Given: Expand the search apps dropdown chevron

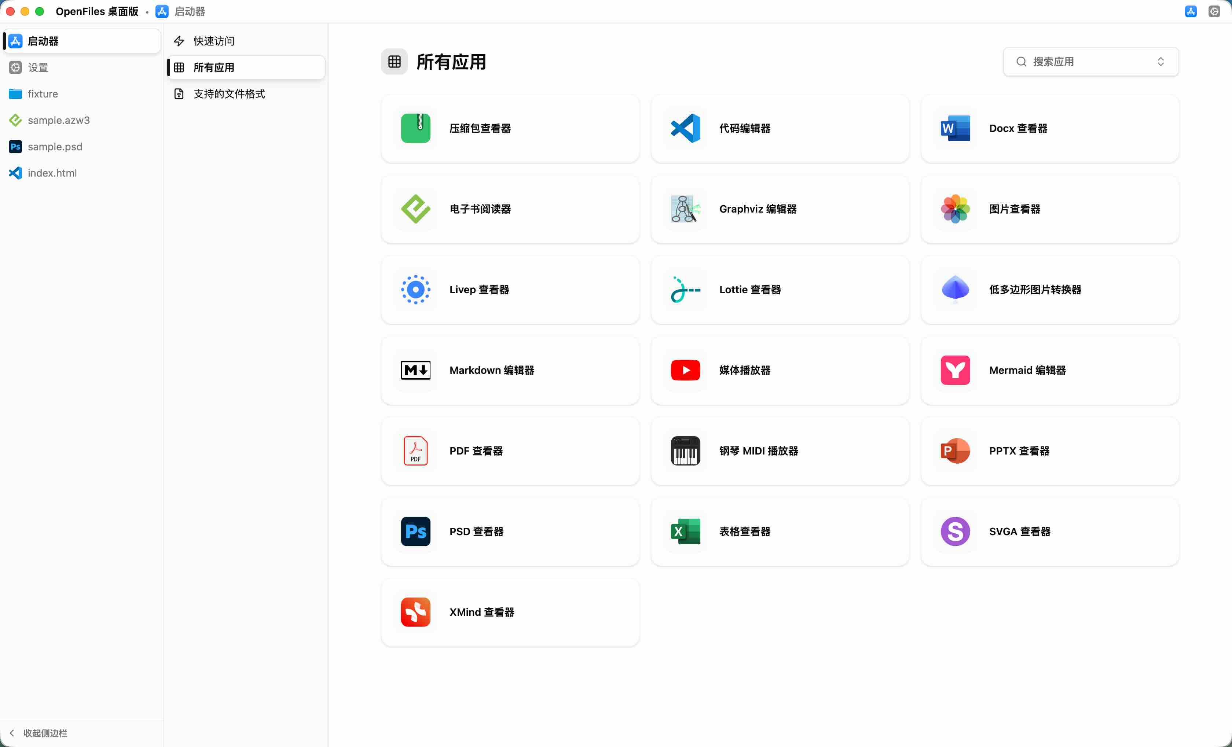Looking at the screenshot, I should point(1160,62).
